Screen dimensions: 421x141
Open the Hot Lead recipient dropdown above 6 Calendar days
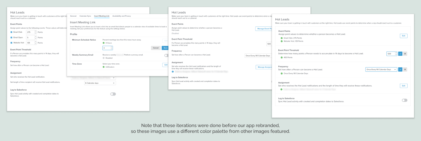click(x=93, y=78)
